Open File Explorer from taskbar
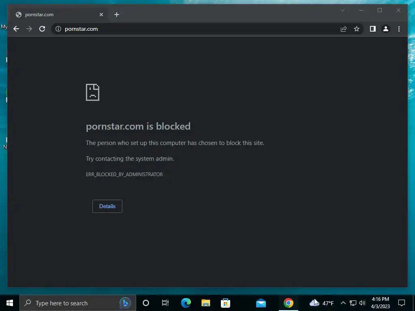Screen dimensions: 415x311 click(x=205, y=303)
